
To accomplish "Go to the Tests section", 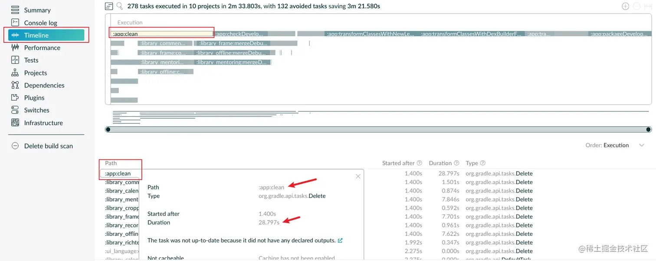I will tap(31, 60).
